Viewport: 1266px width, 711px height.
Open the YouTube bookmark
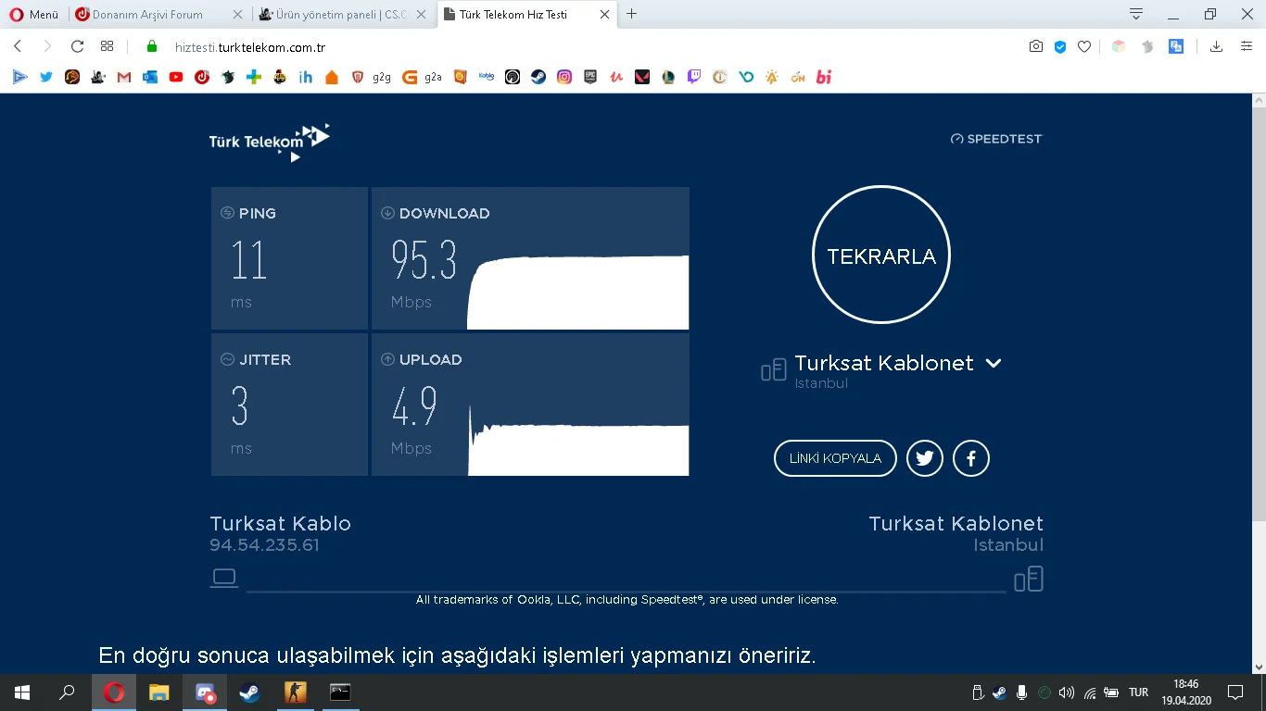click(x=175, y=77)
